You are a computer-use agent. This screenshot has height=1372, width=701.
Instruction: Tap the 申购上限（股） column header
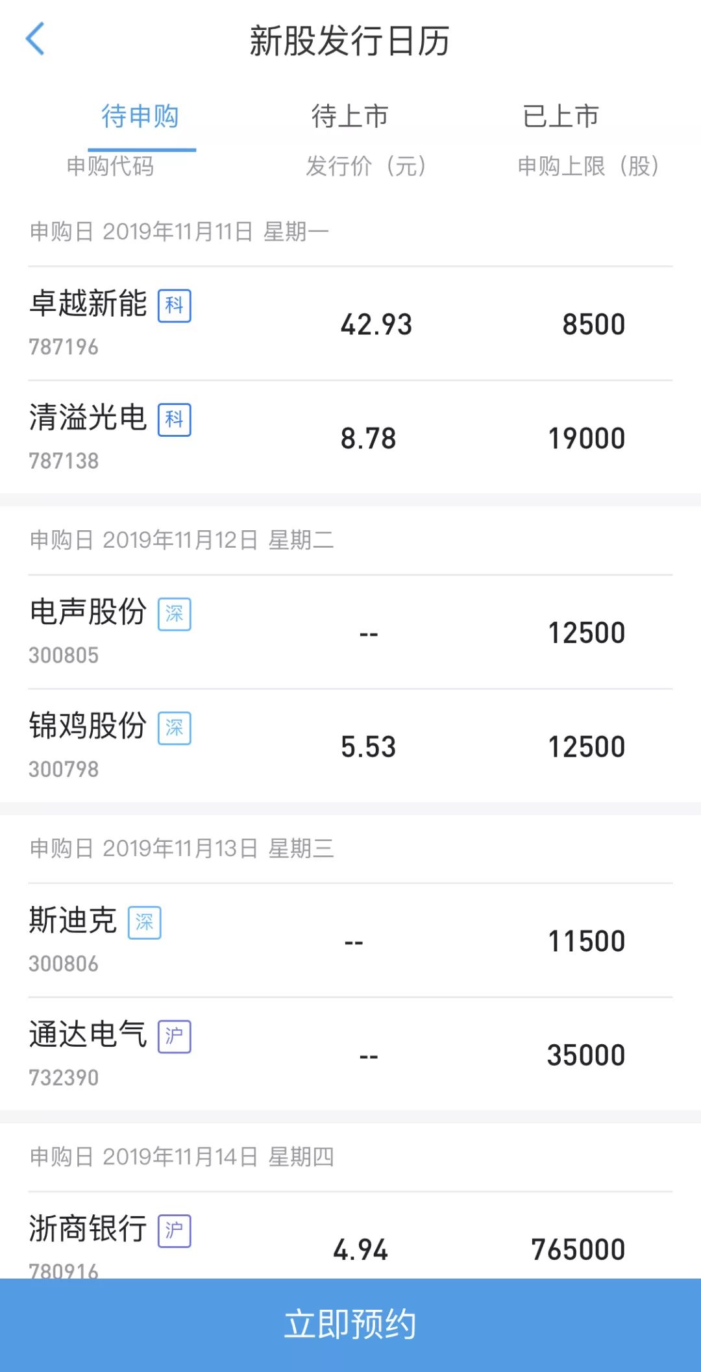point(588,166)
